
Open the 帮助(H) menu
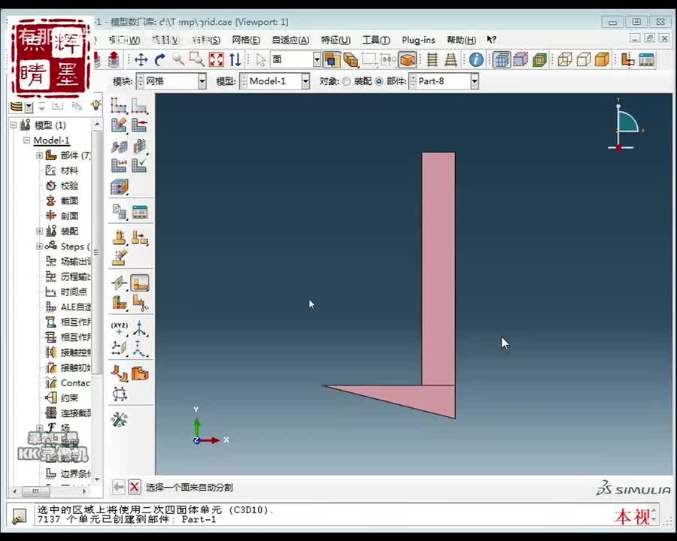(462, 40)
